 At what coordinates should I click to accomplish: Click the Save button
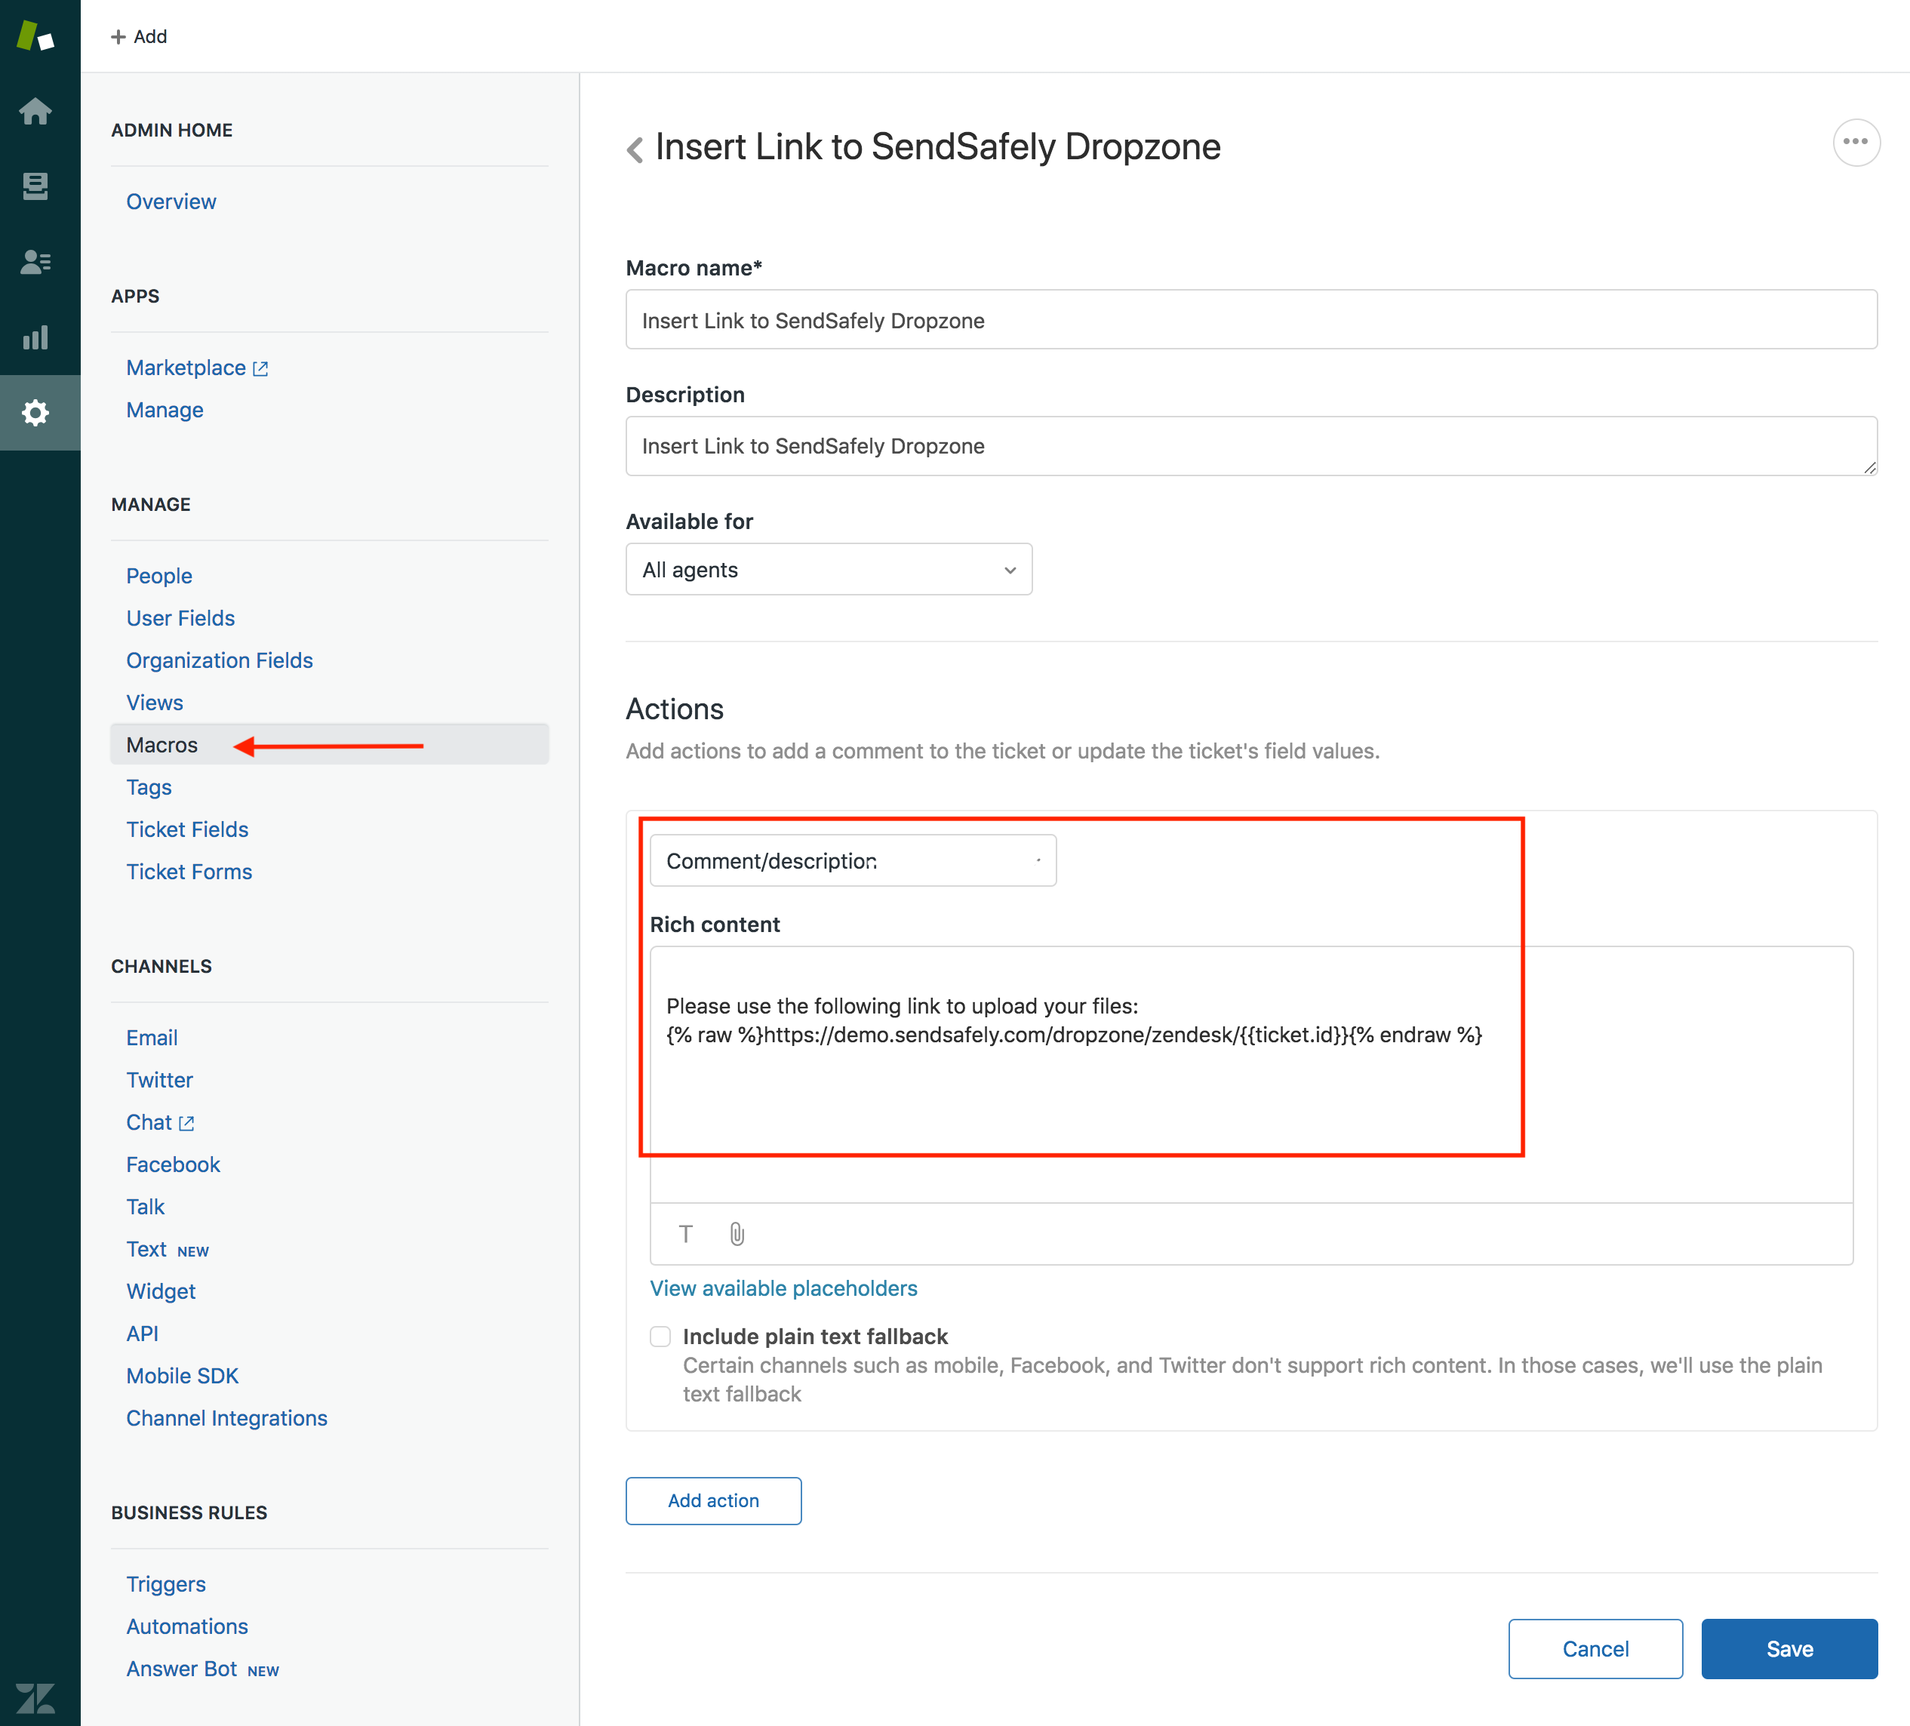click(1789, 1648)
